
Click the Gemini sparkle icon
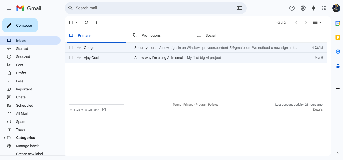313,8
